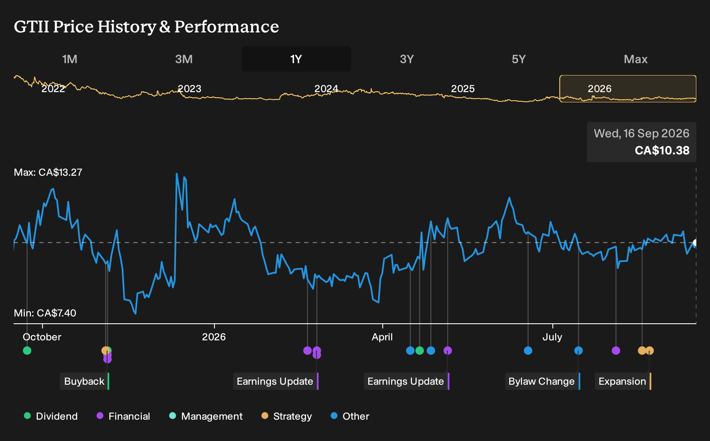
Task: Click the 2025 label on overview chart
Action: (463, 89)
